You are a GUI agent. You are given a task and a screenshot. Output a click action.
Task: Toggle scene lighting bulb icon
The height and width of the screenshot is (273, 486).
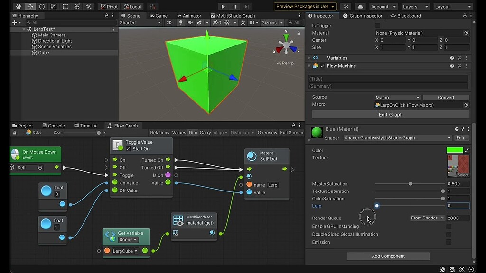[x=181, y=23]
